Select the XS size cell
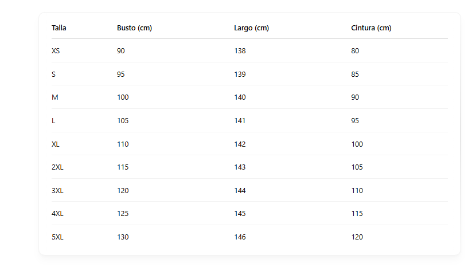This screenshot has height=267, width=476. coord(56,51)
